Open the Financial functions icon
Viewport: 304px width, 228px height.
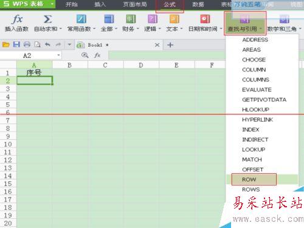[x=131, y=19]
